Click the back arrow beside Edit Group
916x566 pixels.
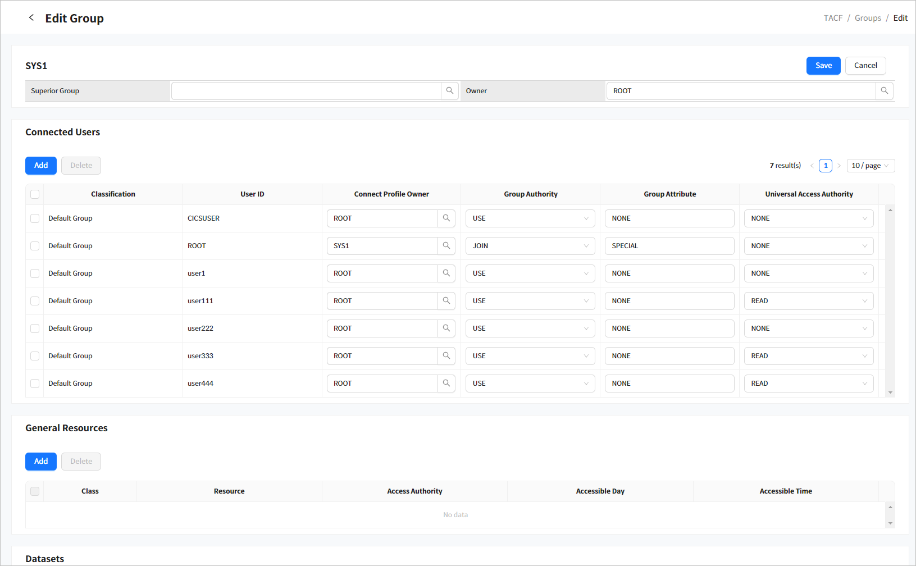[x=31, y=18]
